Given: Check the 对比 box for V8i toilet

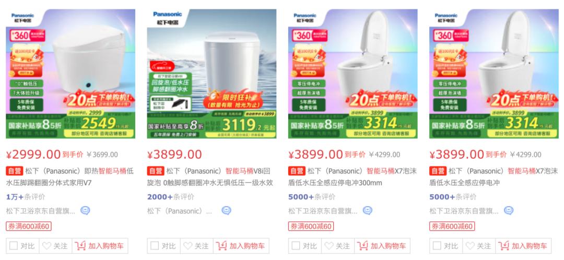Looking at the screenshot, I should (x=155, y=246).
